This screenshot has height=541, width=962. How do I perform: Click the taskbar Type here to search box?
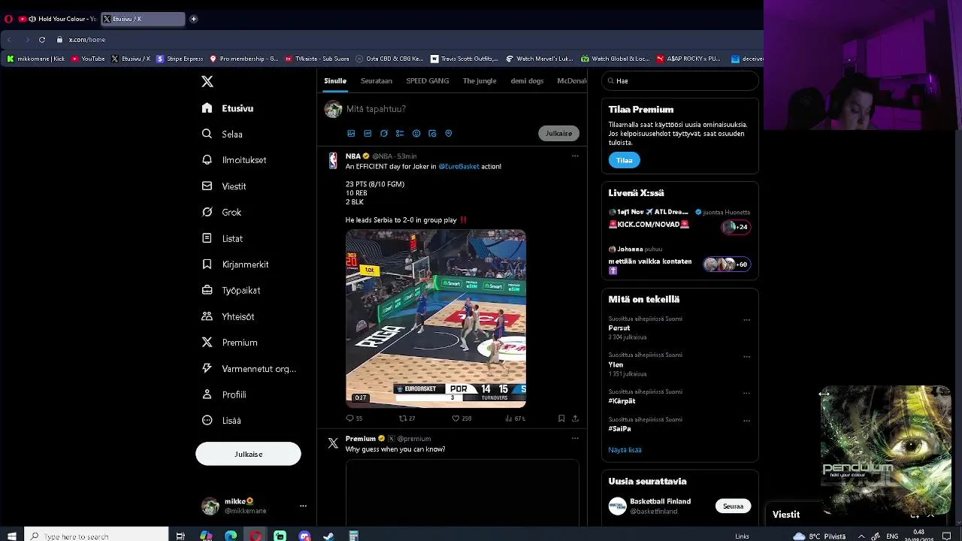click(97, 536)
